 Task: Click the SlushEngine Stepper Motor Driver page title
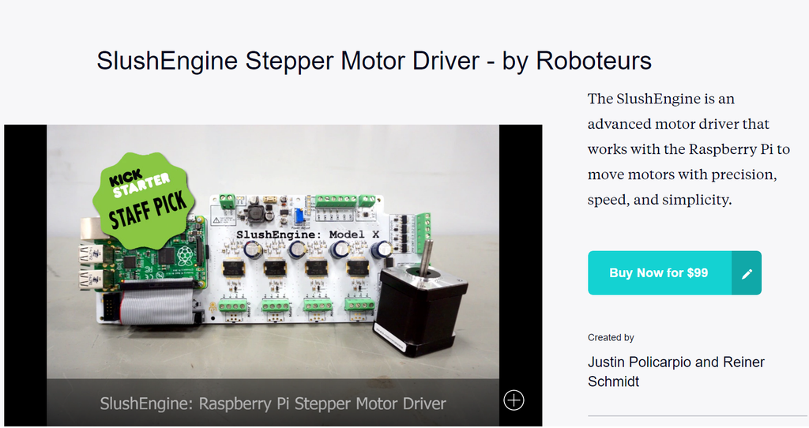pyautogui.click(x=374, y=61)
